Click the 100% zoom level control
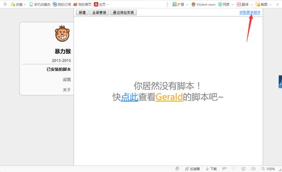This screenshot has width=282, height=172. (268, 169)
